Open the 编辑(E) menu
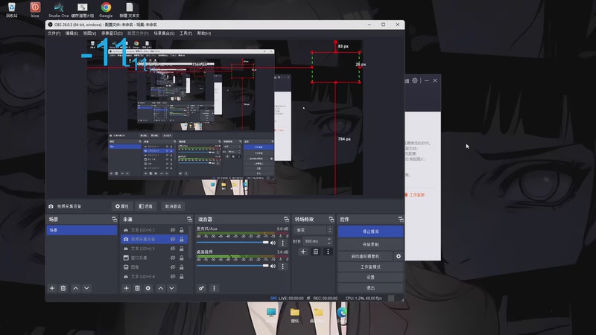 (x=72, y=33)
